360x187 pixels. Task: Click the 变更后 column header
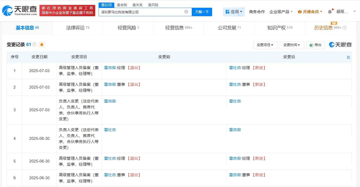[289, 57]
